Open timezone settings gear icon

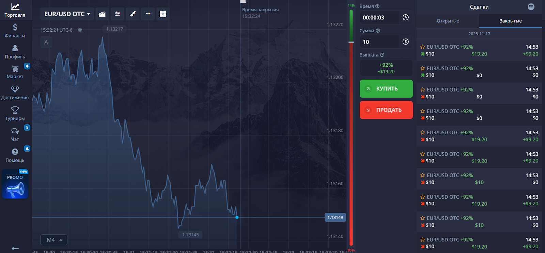click(80, 30)
